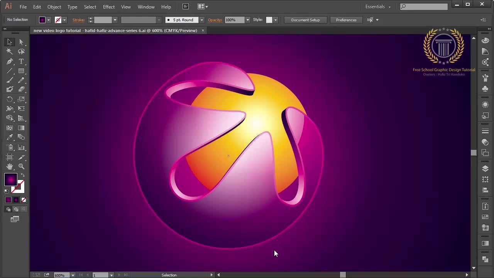The height and width of the screenshot is (278, 494).
Task: Select the Eraser tool
Action: pos(21,89)
